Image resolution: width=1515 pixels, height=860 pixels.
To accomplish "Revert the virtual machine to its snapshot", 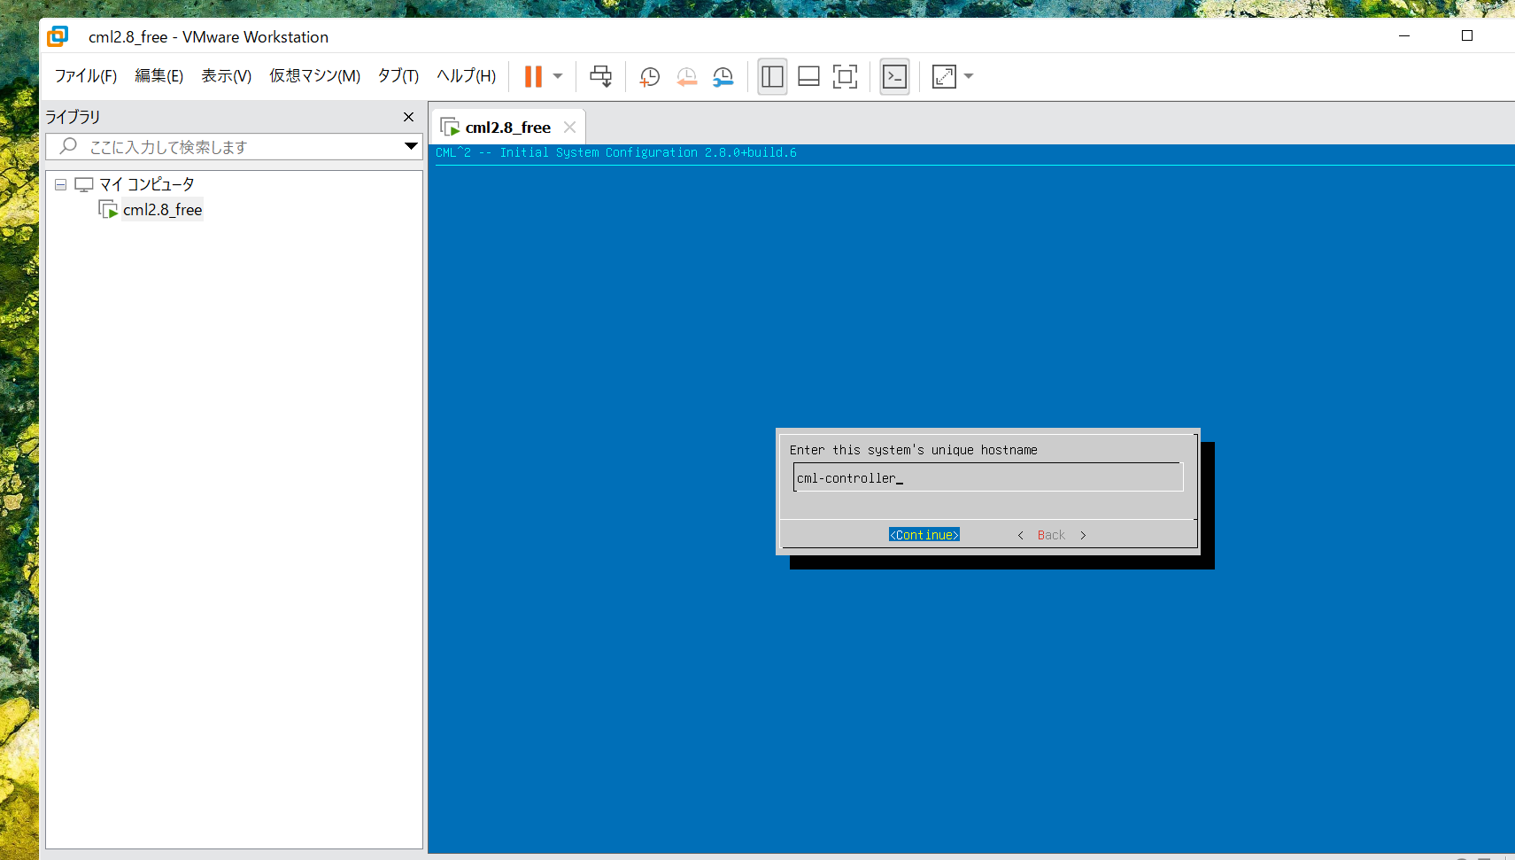I will [x=686, y=76].
